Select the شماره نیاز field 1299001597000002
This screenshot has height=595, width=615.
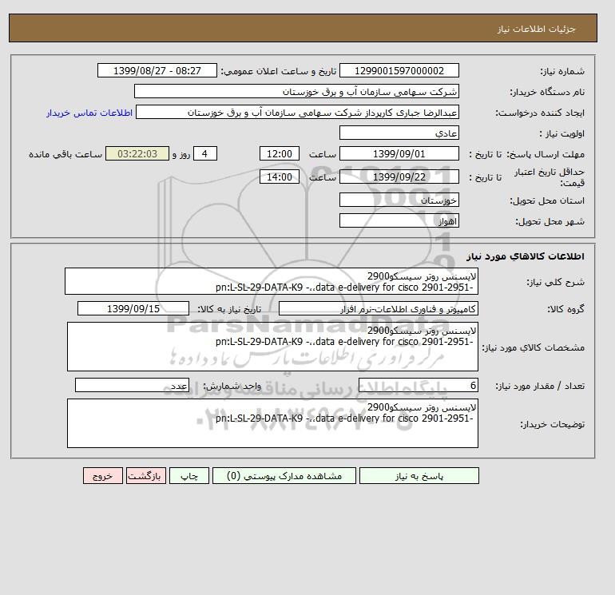click(399, 70)
